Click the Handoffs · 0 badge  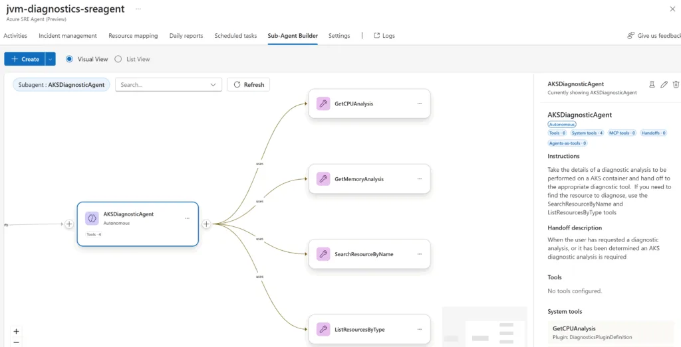[654, 133]
